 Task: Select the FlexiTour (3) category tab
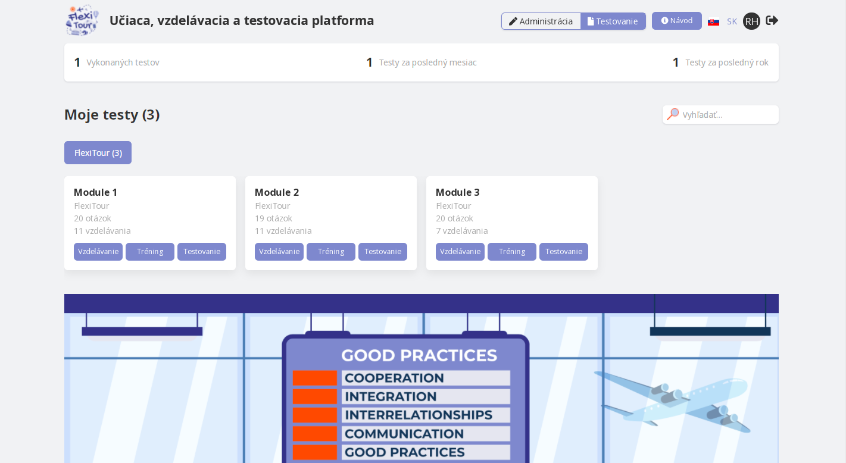pos(98,153)
